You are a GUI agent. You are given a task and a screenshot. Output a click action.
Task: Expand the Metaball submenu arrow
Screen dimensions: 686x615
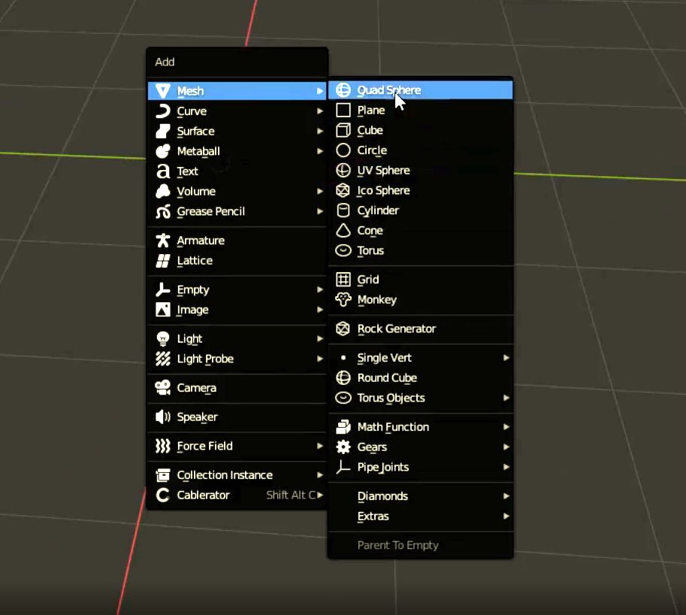pyautogui.click(x=320, y=151)
